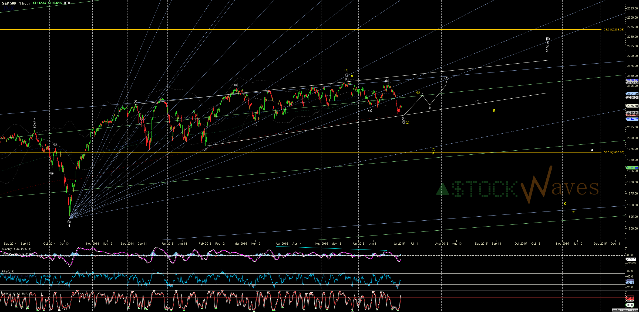Click the Apr-2015 date on time axis
The image size is (639, 312).
(282, 244)
